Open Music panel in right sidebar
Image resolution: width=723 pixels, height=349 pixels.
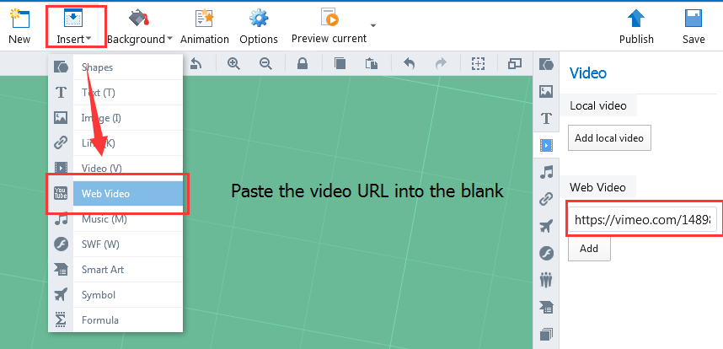click(546, 173)
